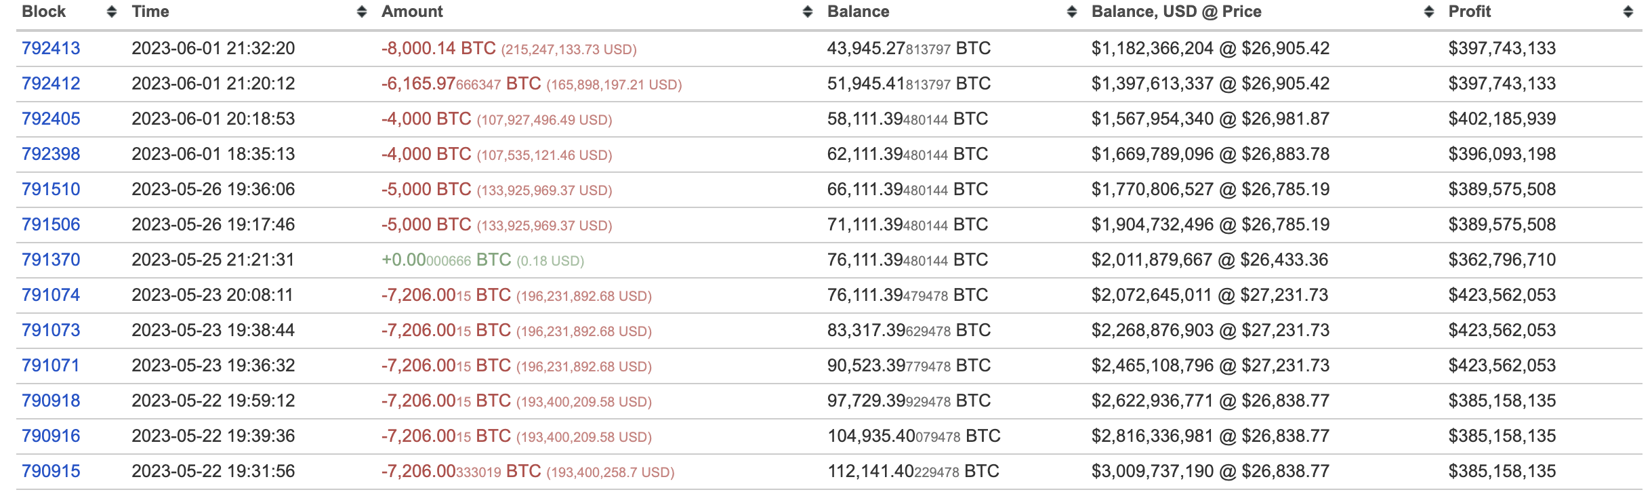Sort table by Profit column arrows

click(1628, 12)
